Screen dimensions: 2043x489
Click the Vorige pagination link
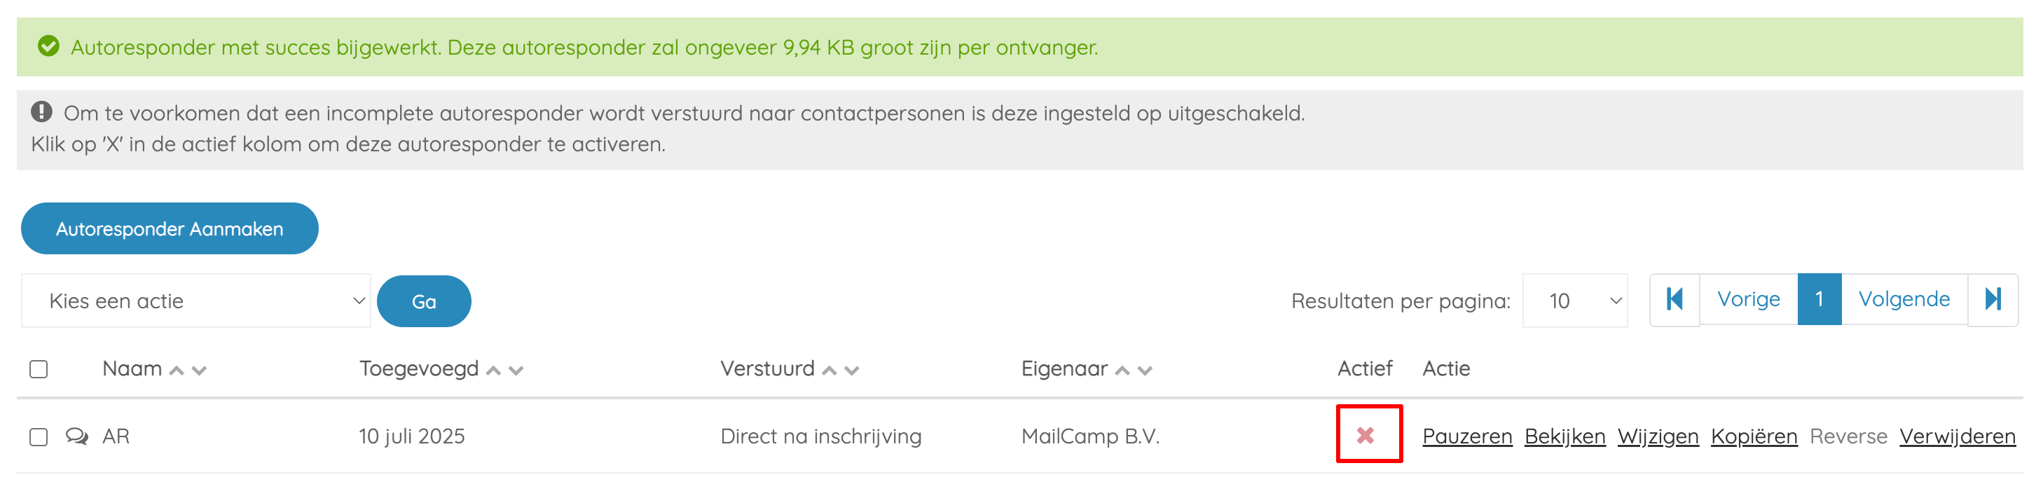[x=1749, y=298]
